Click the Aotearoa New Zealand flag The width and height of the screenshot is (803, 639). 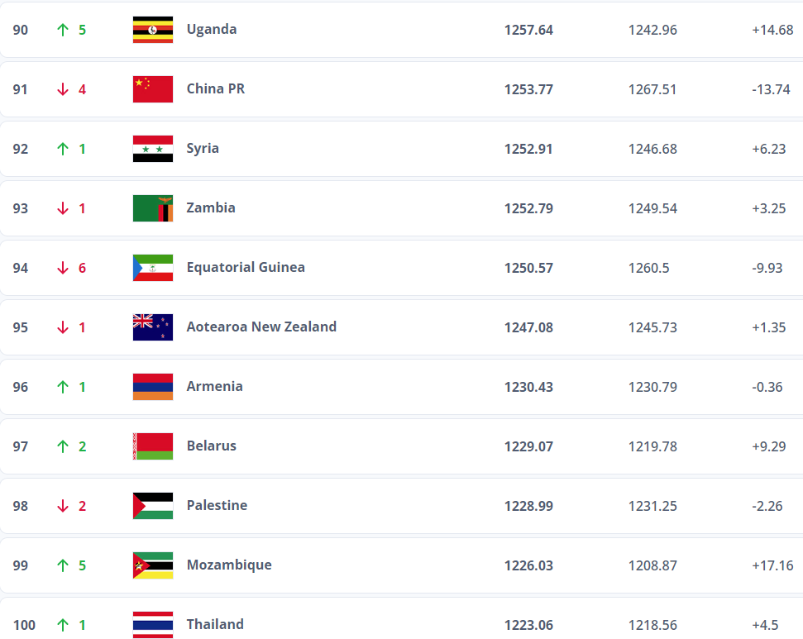[x=153, y=327]
